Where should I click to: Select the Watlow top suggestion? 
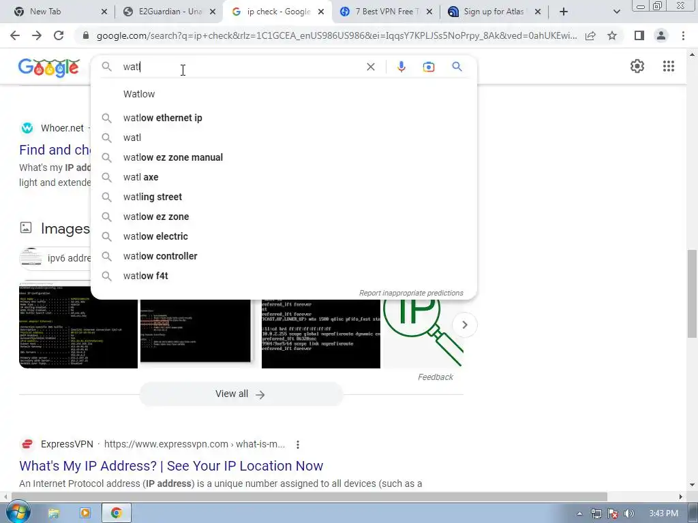[284, 94]
